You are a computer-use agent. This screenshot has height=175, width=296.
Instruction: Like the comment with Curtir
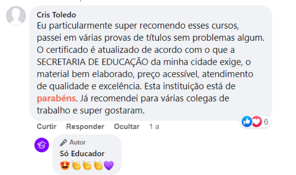[47, 126]
